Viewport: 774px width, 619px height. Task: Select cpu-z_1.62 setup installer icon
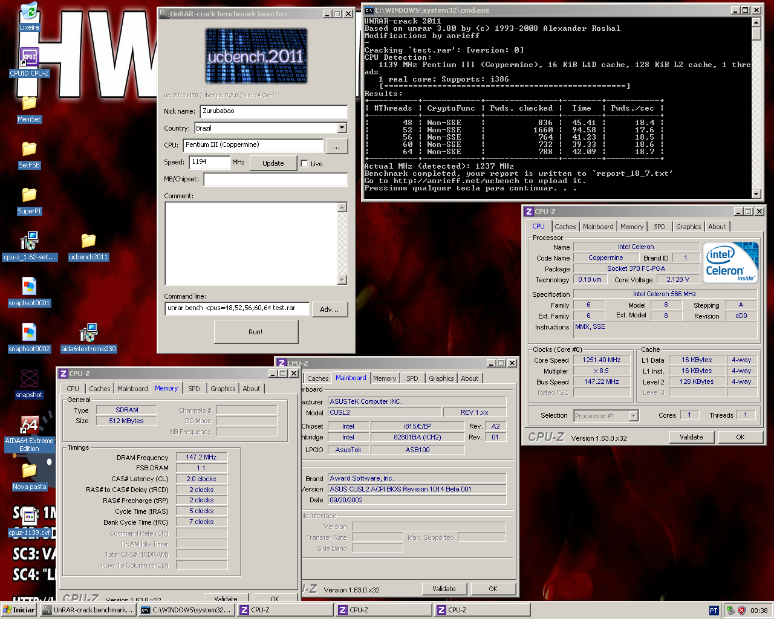29,246
